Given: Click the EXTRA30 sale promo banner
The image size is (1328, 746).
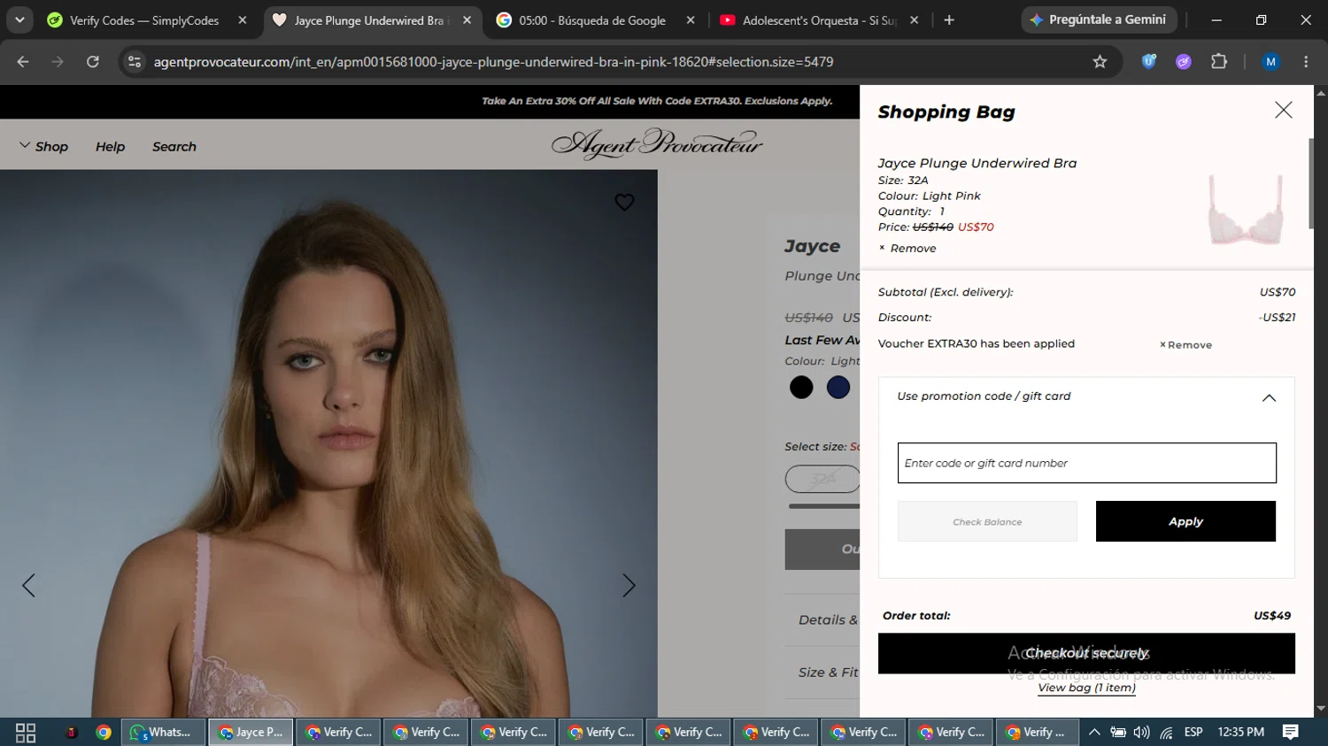Looking at the screenshot, I should click(657, 101).
